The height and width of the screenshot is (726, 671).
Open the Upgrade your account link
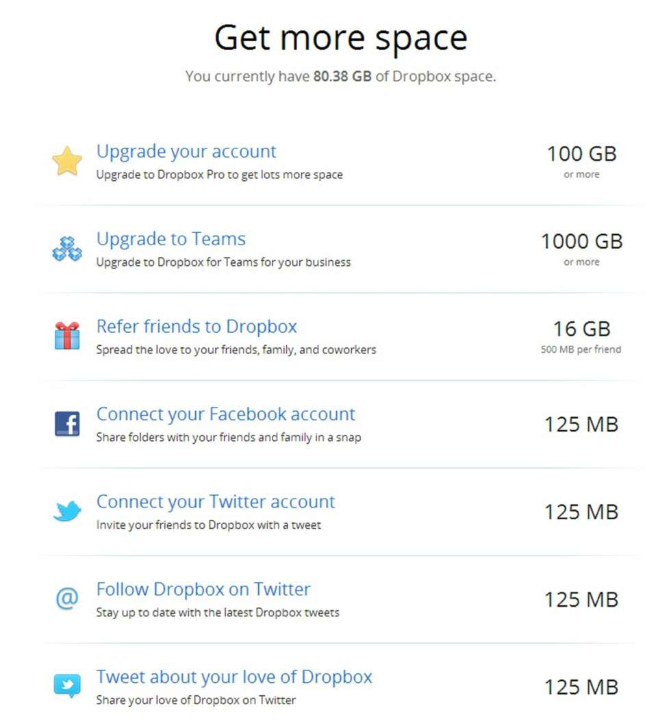click(186, 151)
